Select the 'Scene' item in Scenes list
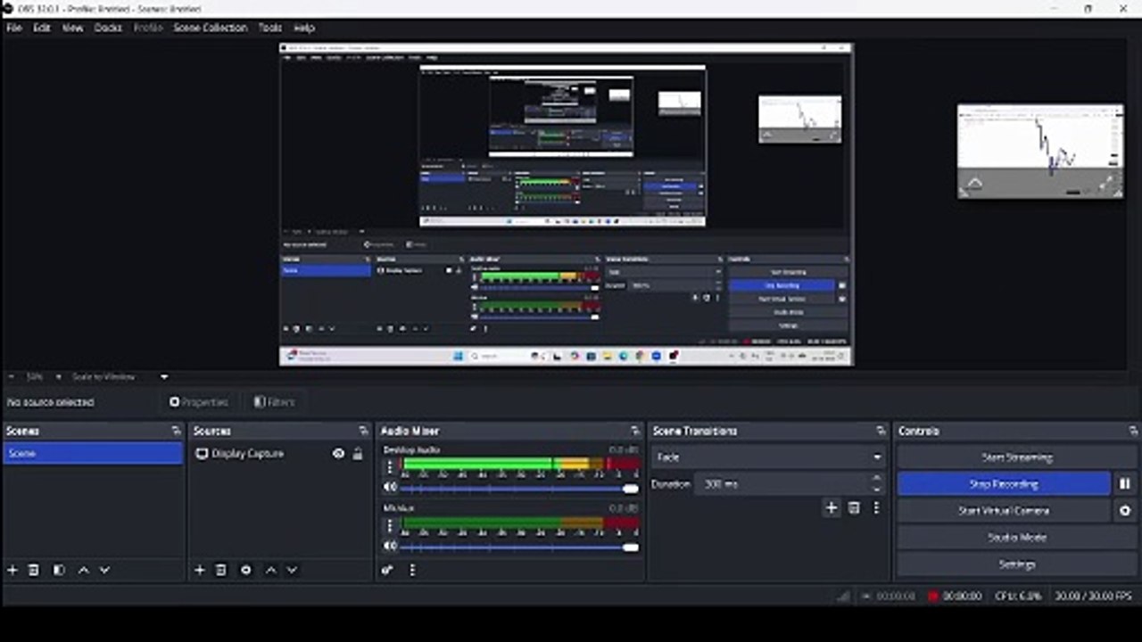Image resolution: width=1142 pixels, height=642 pixels. pos(93,454)
